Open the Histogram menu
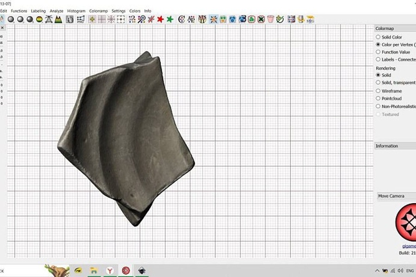 [76, 11]
